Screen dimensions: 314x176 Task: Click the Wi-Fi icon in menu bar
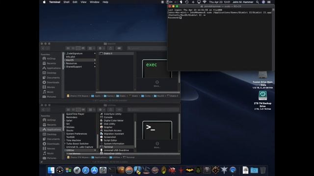tap(205, 2)
